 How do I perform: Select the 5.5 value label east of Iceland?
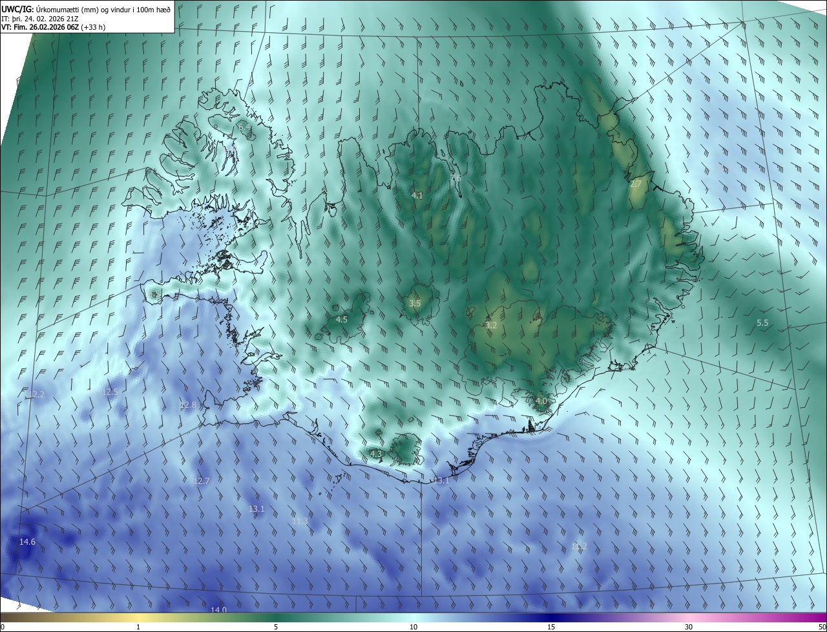(x=762, y=322)
